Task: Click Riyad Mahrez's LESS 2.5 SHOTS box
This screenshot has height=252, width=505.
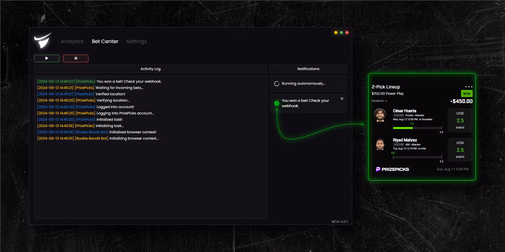Action: (460, 150)
